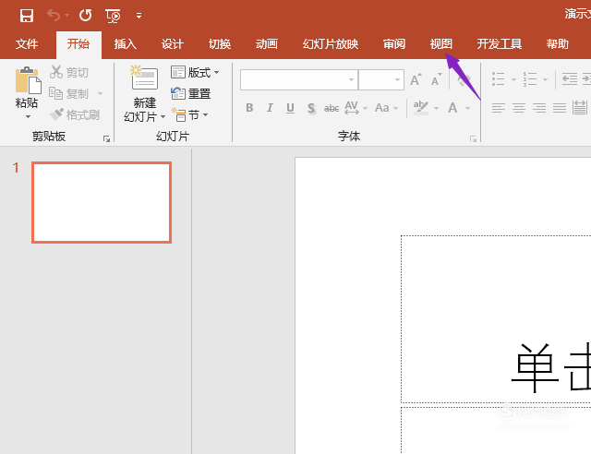591x454 pixels.
Task: Click the clear all formatting icon
Action: tap(464, 80)
